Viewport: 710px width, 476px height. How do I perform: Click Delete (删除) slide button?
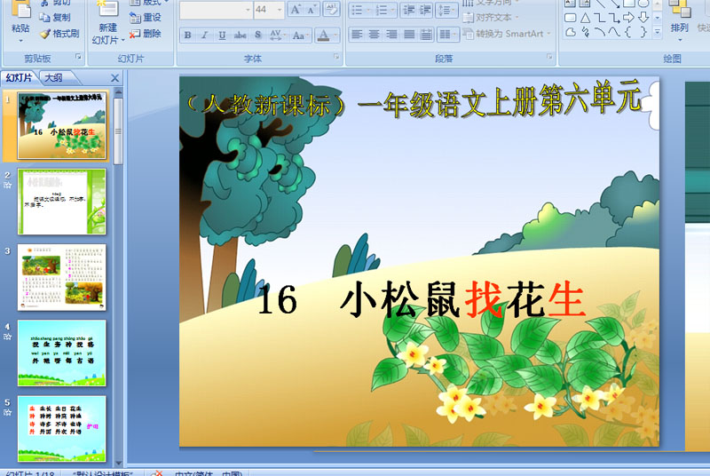coord(146,33)
